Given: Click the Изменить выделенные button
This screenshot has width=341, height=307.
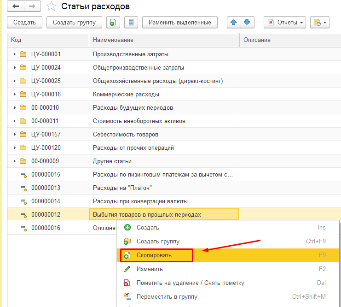Looking at the screenshot, I should click(x=179, y=22).
